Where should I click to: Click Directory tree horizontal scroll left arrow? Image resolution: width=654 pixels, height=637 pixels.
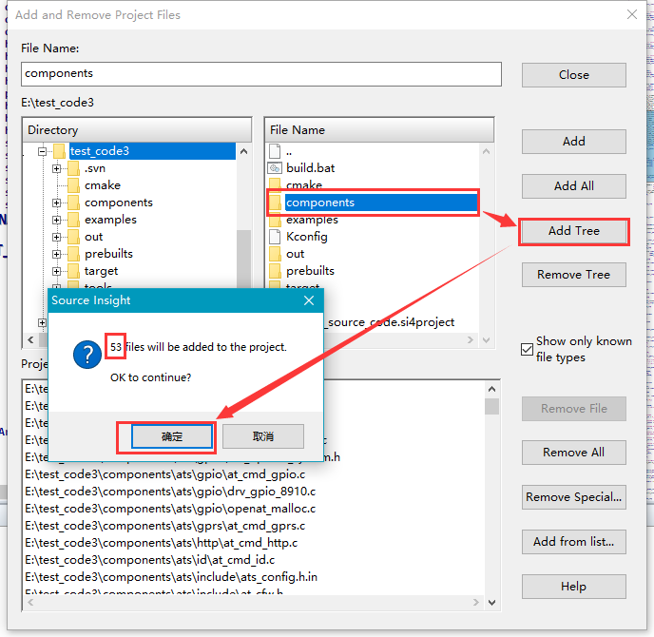pyautogui.click(x=30, y=340)
